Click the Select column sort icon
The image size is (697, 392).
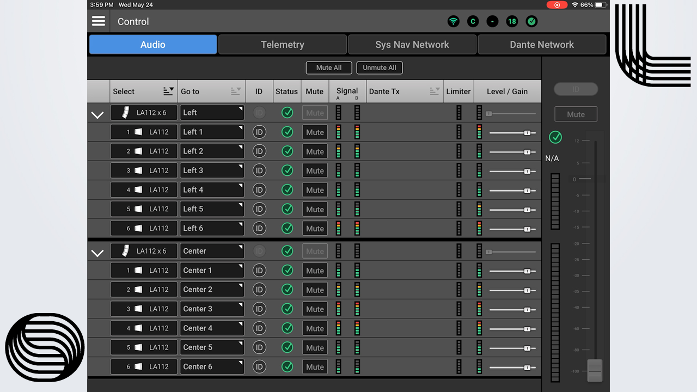[x=168, y=91]
